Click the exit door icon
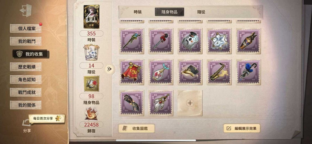 (x=26, y=10)
